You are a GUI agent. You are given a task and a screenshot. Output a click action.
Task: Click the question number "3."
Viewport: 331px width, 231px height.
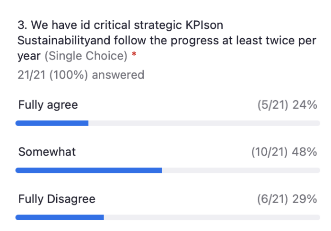tap(22, 25)
